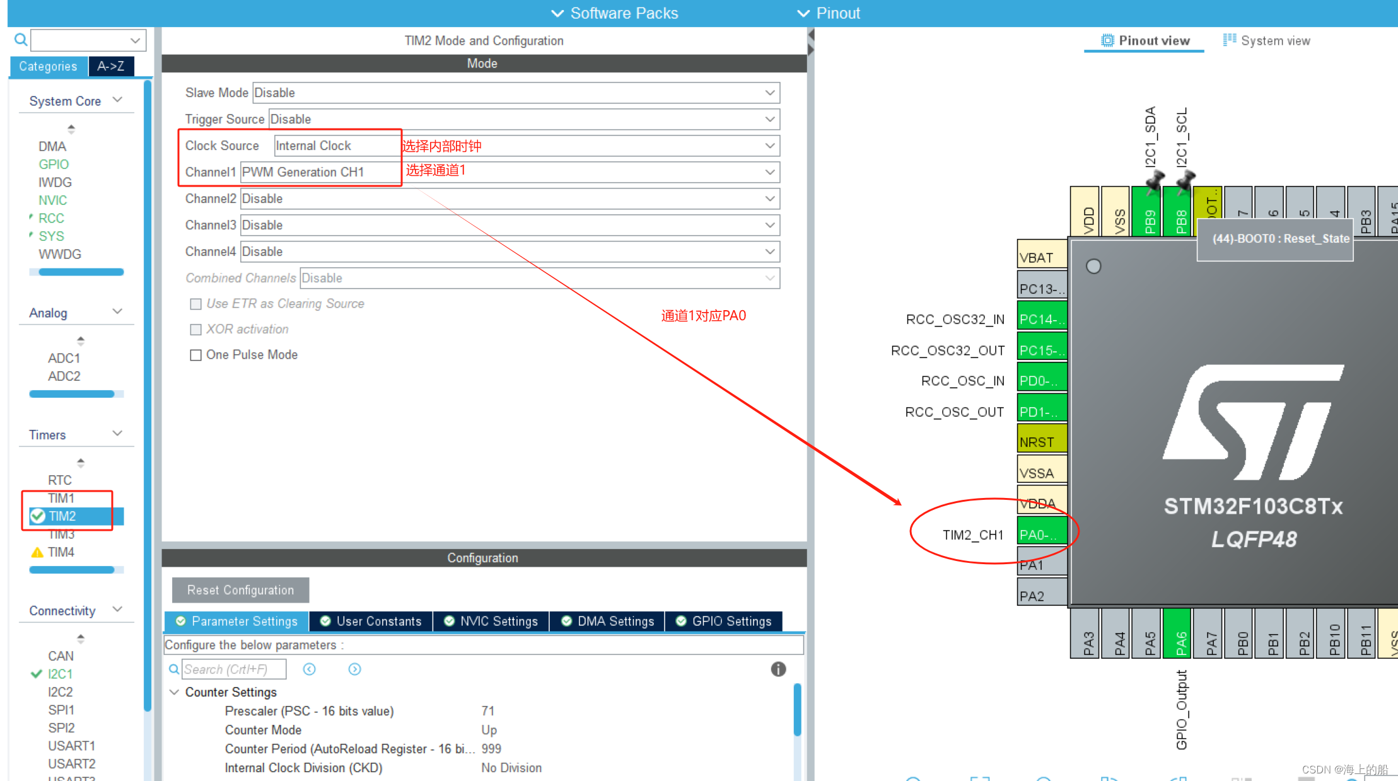The width and height of the screenshot is (1398, 781).
Task: Click the Reset Configuration button
Action: pyautogui.click(x=240, y=590)
